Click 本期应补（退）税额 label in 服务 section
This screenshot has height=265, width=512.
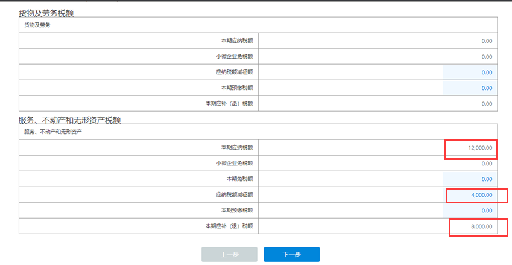(x=229, y=226)
